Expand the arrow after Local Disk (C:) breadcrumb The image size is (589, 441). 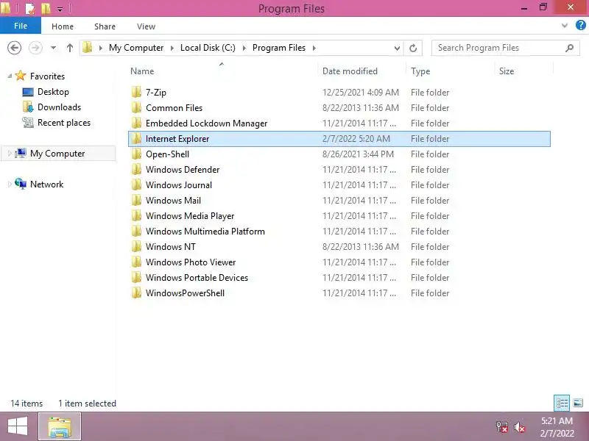coord(244,48)
